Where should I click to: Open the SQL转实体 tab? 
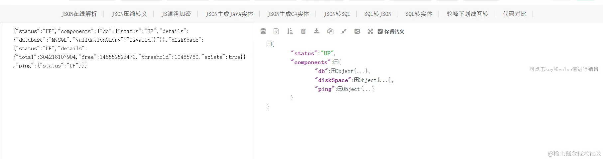pos(419,14)
